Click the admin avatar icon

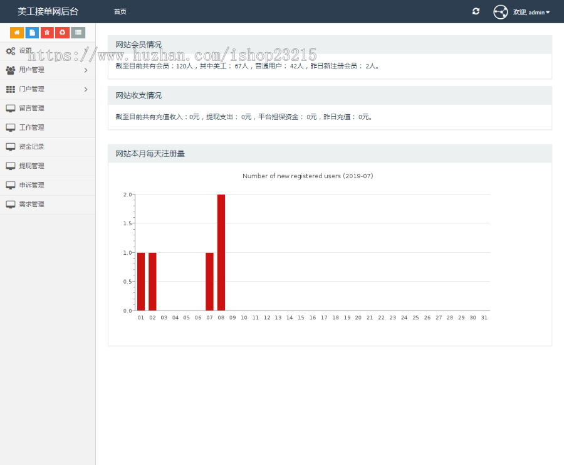(x=500, y=12)
